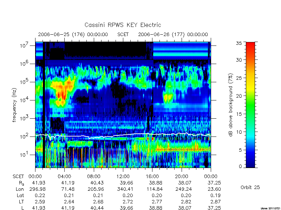Click the 10^3 frequency tick label

25,118
